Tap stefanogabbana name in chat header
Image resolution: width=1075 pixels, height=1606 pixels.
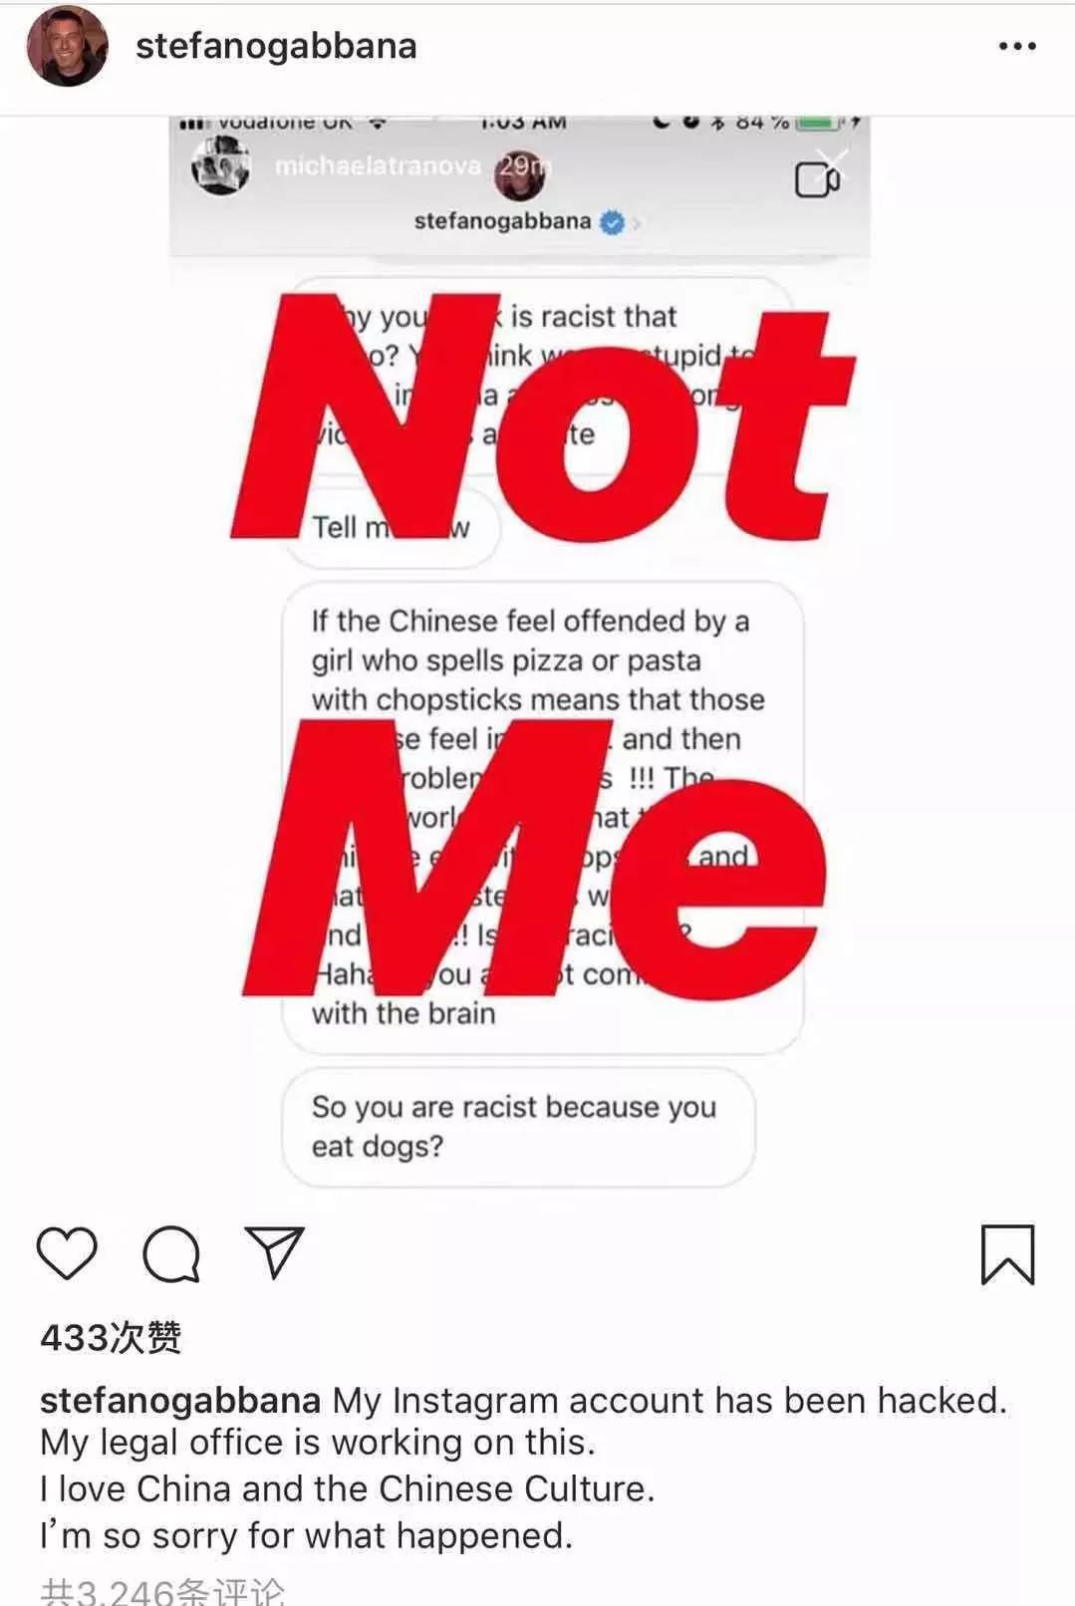[502, 221]
